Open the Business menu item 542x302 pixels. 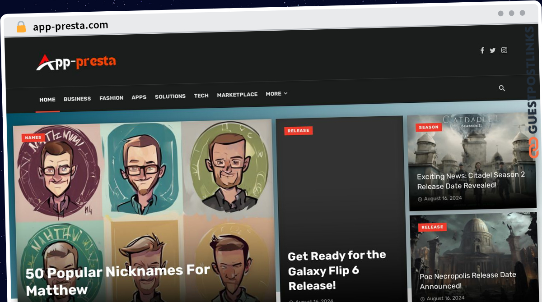tap(77, 99)
